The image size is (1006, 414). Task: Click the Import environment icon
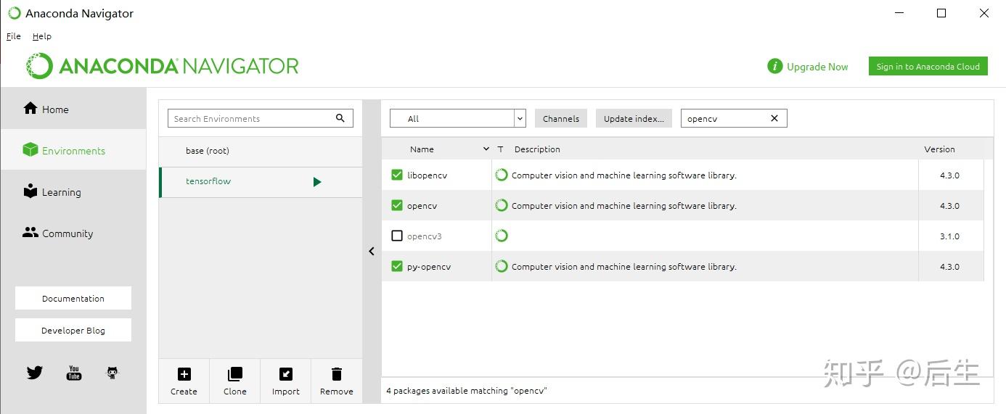[x=285, y=374]
